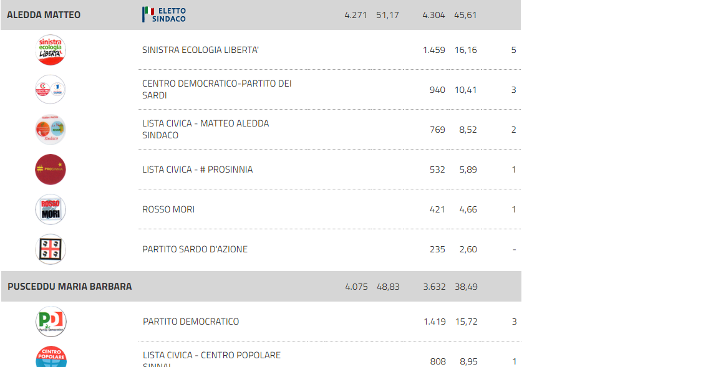Click the Rosso Mori party logo
The width and height of the screenshot is (726, 367).
coord(51,209)
